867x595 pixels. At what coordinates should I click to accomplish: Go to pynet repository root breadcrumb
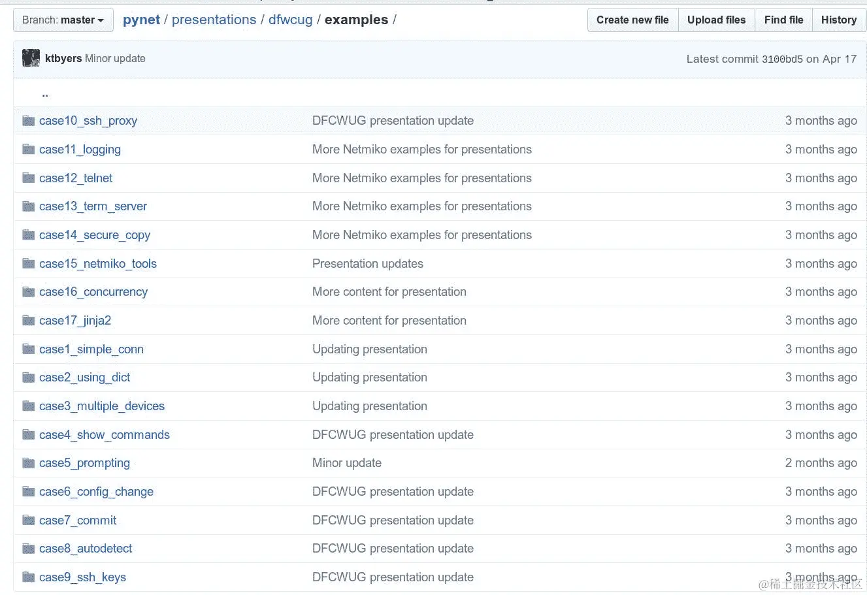(x=141, y=20)
